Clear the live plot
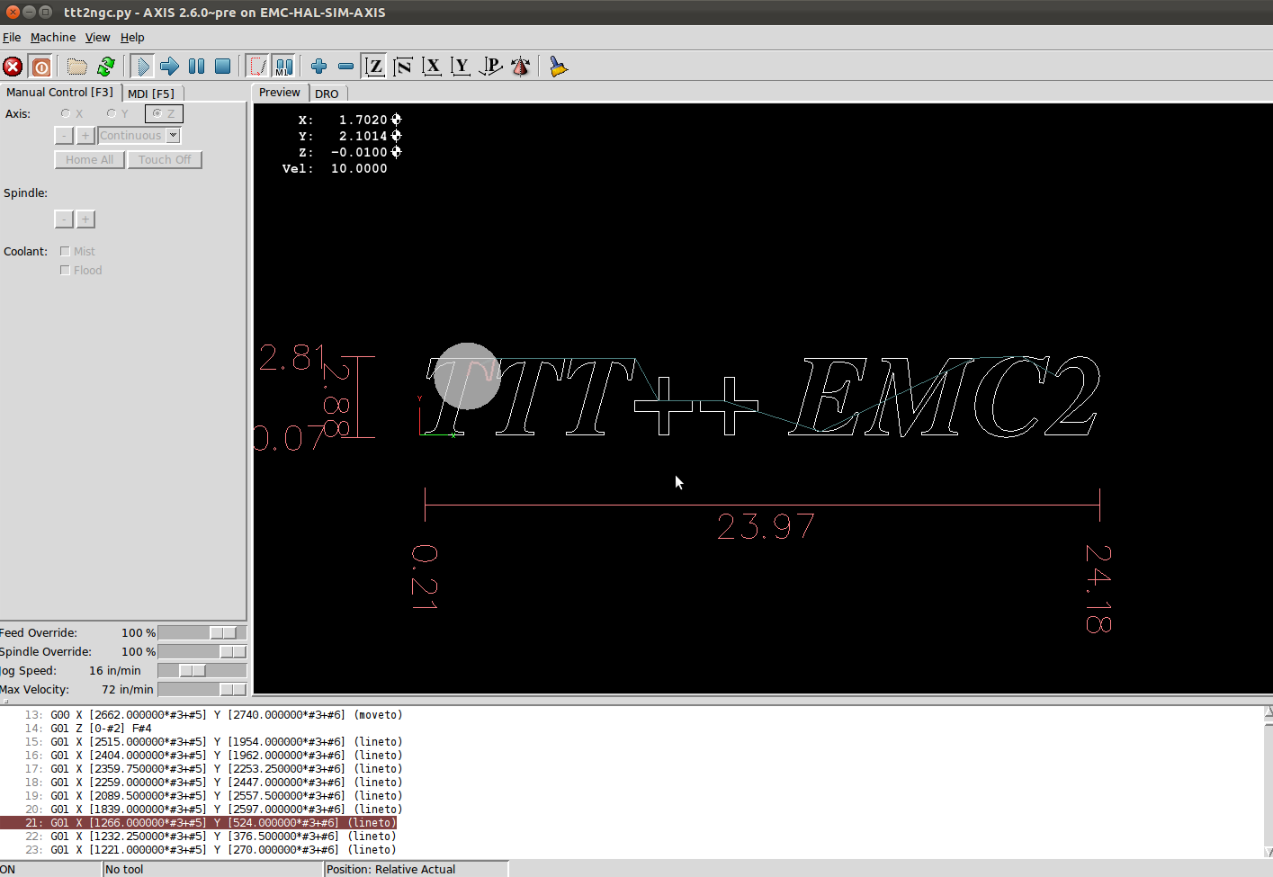The width and height of the screenshot is (1273, 877). coord(558,67)
